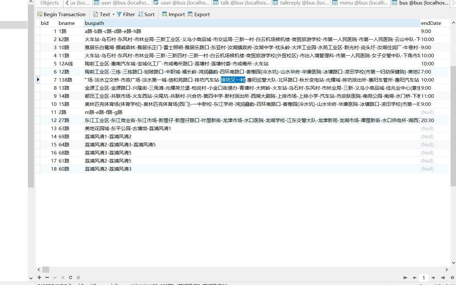
Task: Select the row for bus 138路
Action: (x=65, y=80)
